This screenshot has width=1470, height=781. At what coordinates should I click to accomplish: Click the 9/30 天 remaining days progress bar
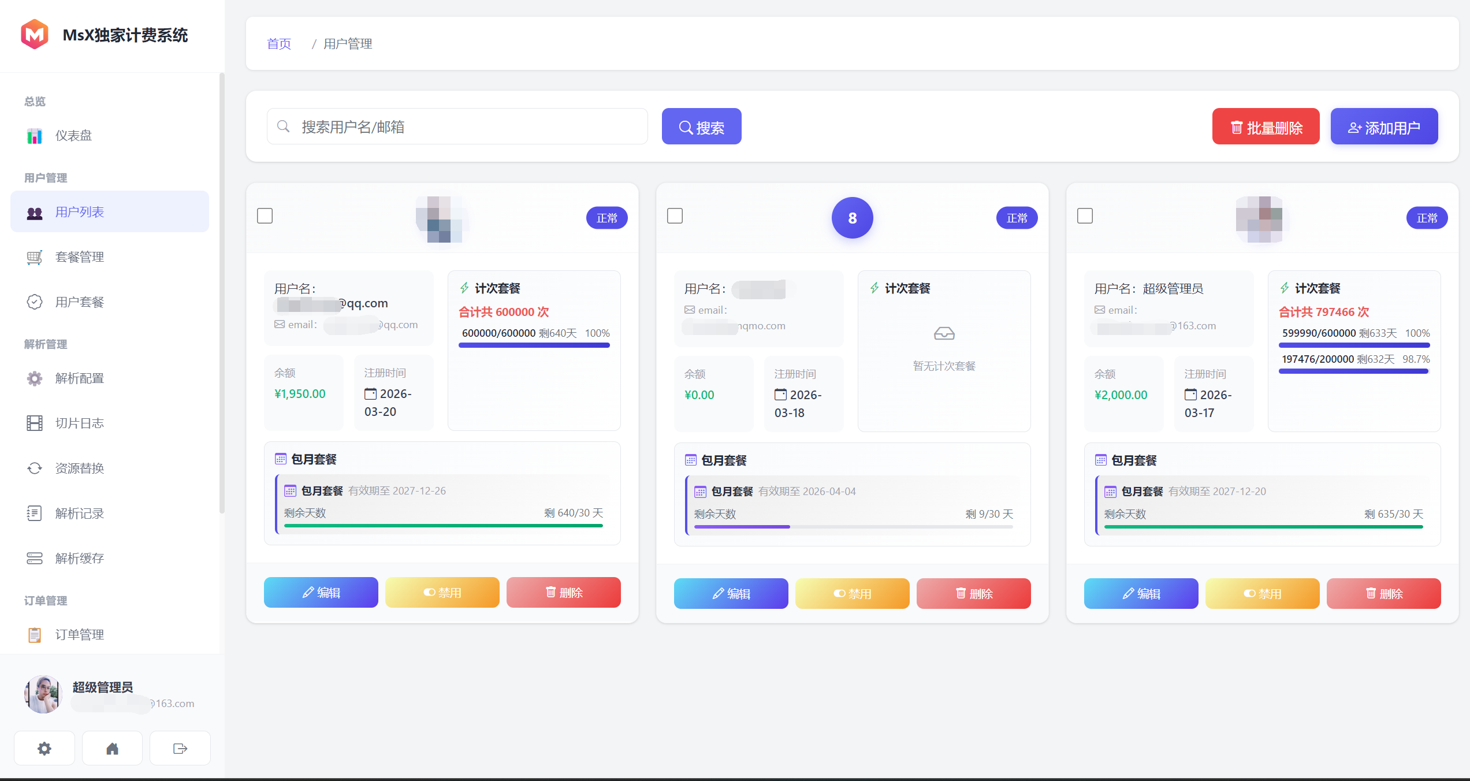click(853, 527)
